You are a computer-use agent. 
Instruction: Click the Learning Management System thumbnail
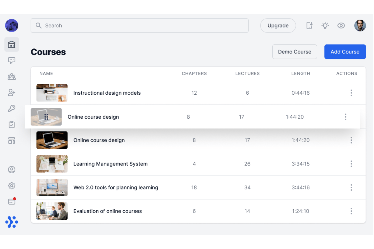[x=52, y=164]
